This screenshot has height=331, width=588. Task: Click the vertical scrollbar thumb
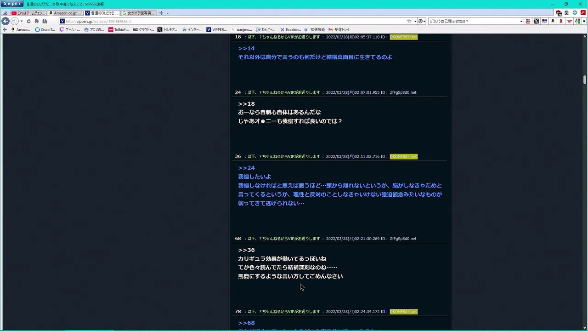585,80
